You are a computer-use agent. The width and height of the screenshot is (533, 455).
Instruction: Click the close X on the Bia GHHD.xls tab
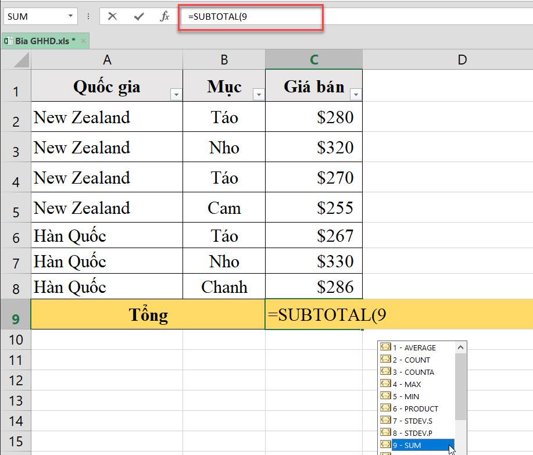click(84, 41)
